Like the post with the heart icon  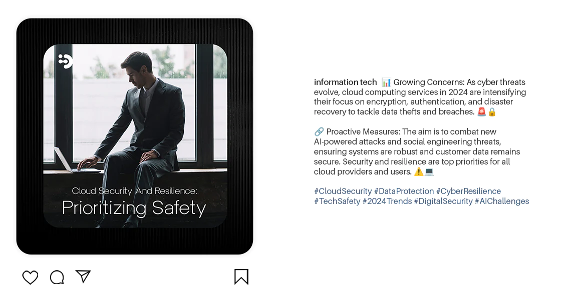coord(30,277)
